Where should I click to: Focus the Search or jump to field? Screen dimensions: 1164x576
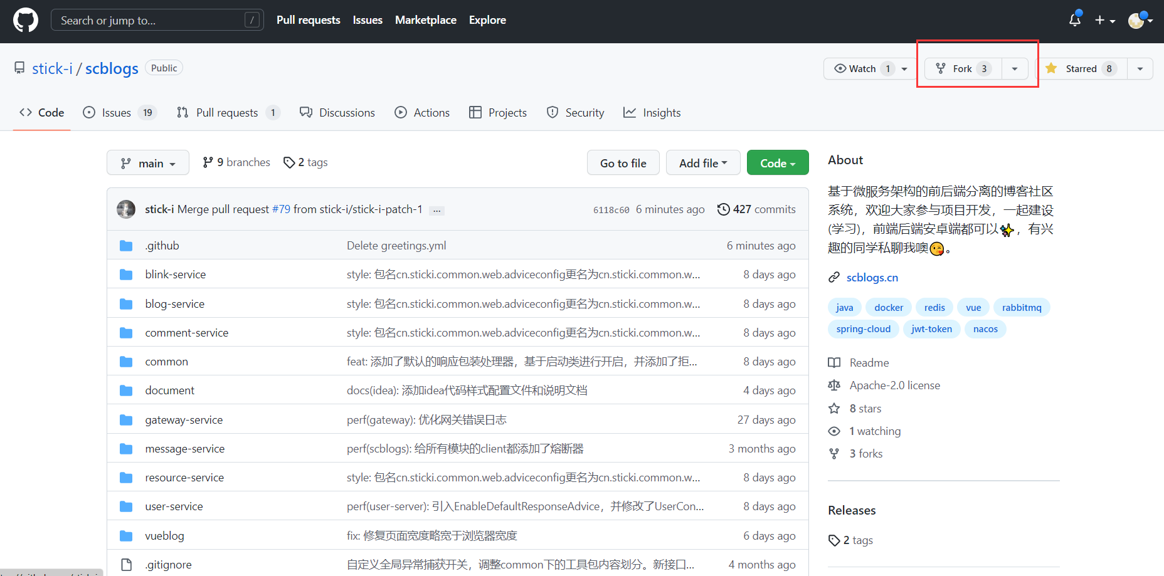pyautogui.click(x=157, y=20)
